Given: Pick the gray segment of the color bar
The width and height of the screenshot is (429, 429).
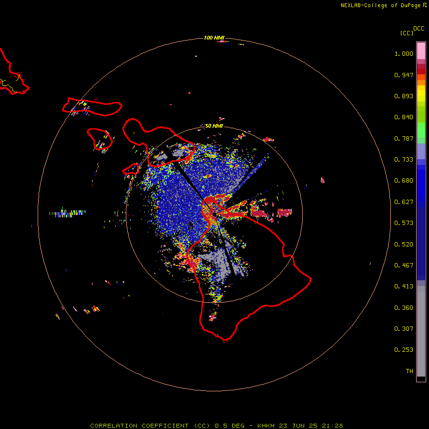Looking at the screenshot, I should tap(421, 331).
